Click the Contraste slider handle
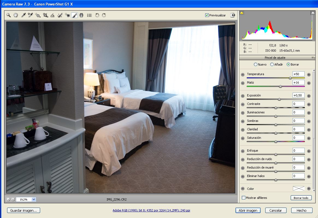This screenshot has width=318, height=218. pos(276,108)
